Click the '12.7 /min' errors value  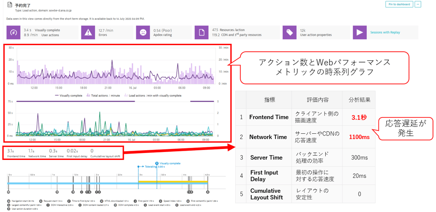pos(106,30)
